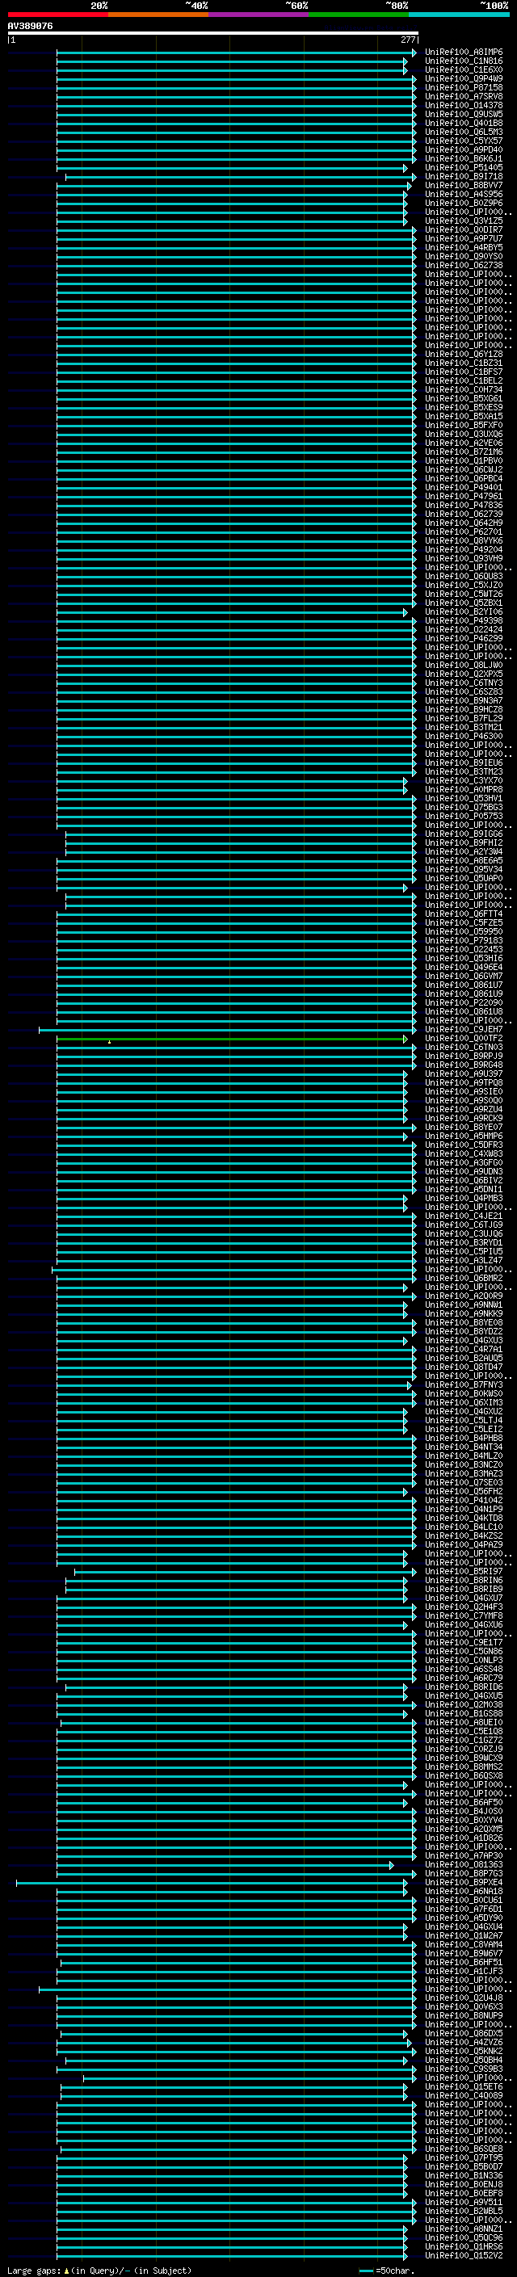Click the white query sequence ruler bar
The image size is (517, 2277).
click(213, 34)
